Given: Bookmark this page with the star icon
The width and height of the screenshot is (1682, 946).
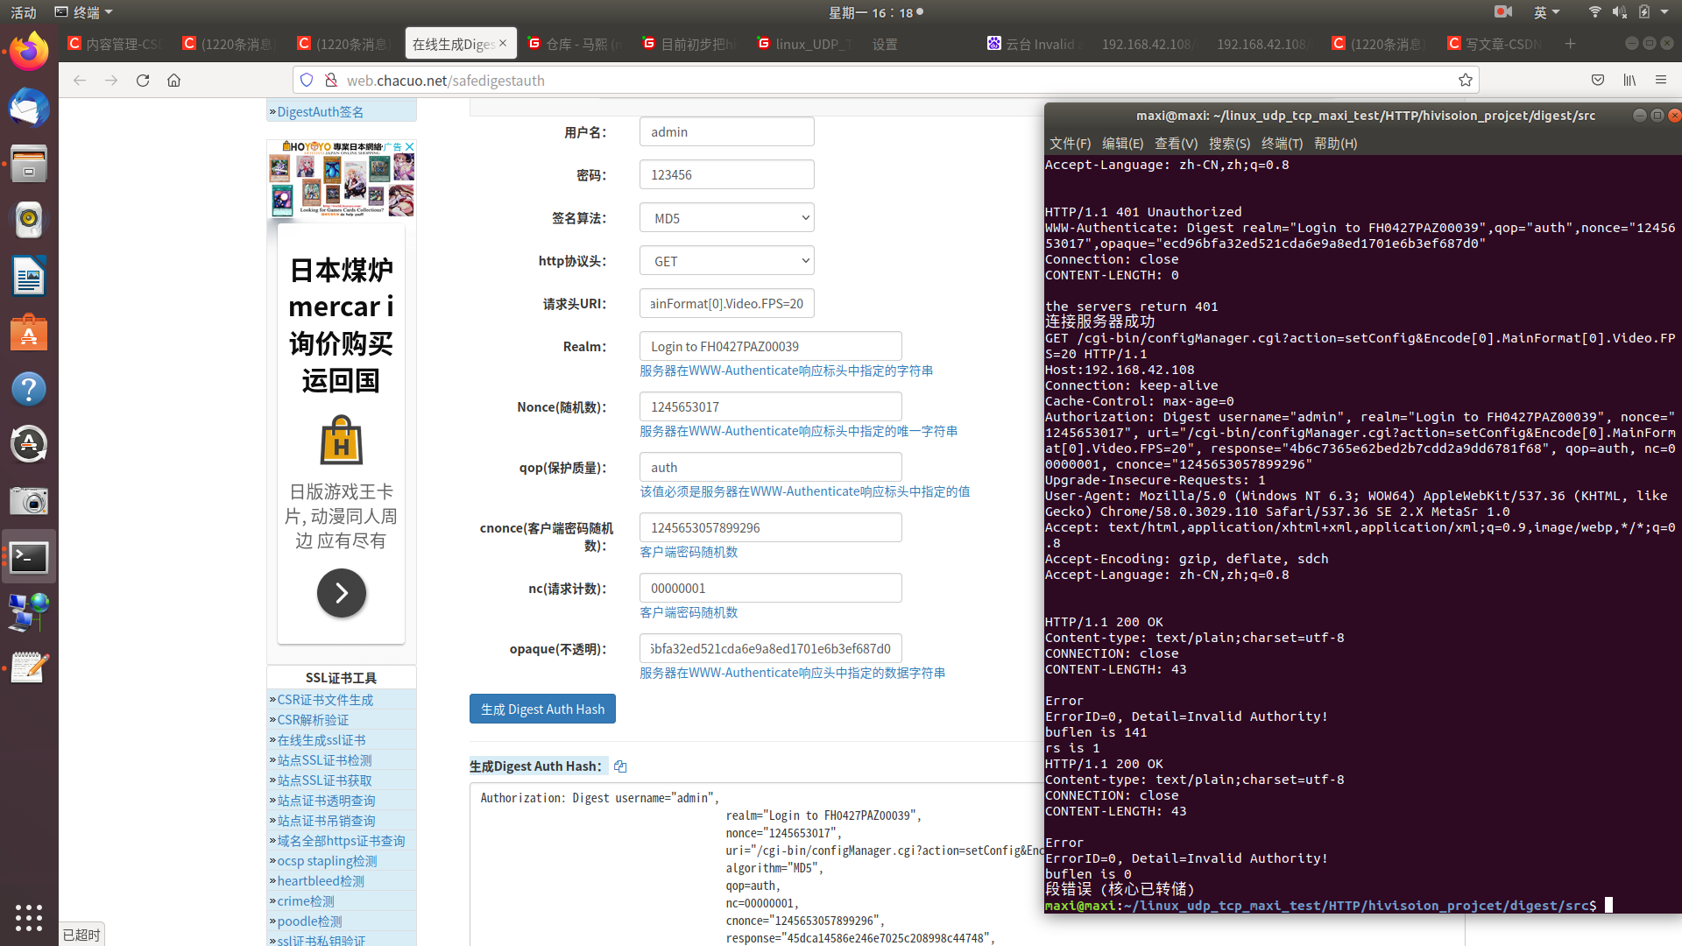Looking at the screenshot, I should click(x=1465, y=81).
